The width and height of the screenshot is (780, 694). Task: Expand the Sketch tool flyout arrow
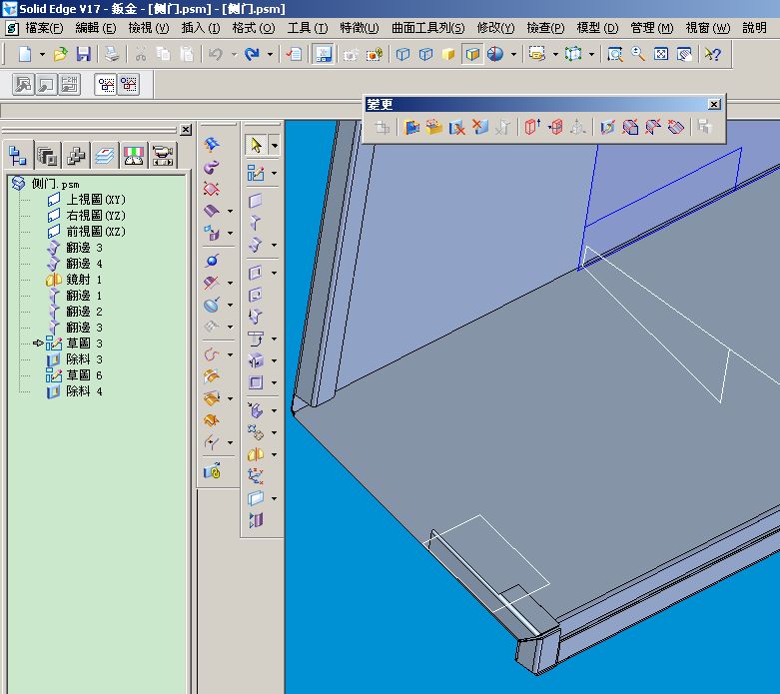[x=274, y=173]
